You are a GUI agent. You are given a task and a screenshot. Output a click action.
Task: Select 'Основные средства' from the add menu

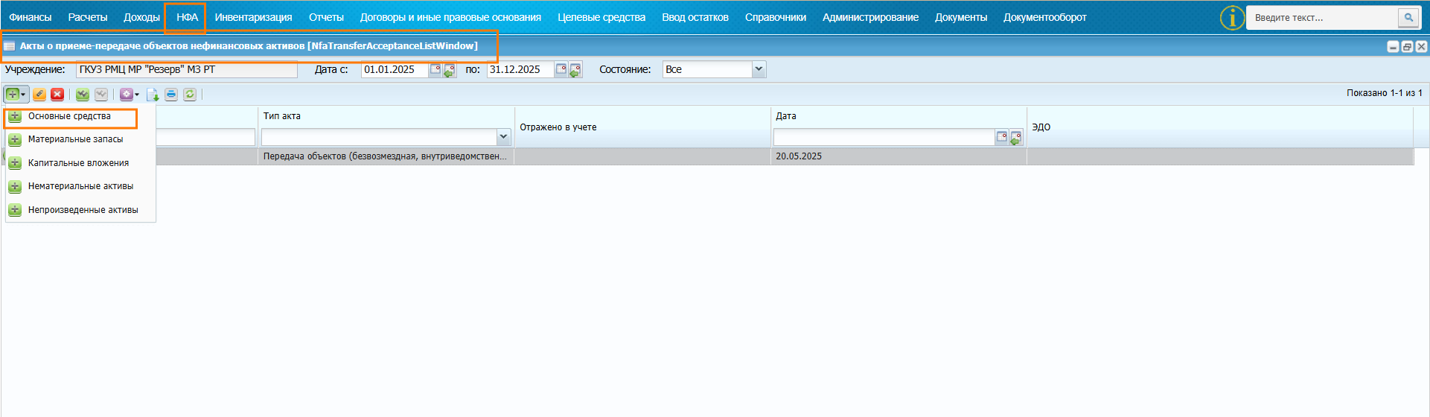(x=71, y=117)
